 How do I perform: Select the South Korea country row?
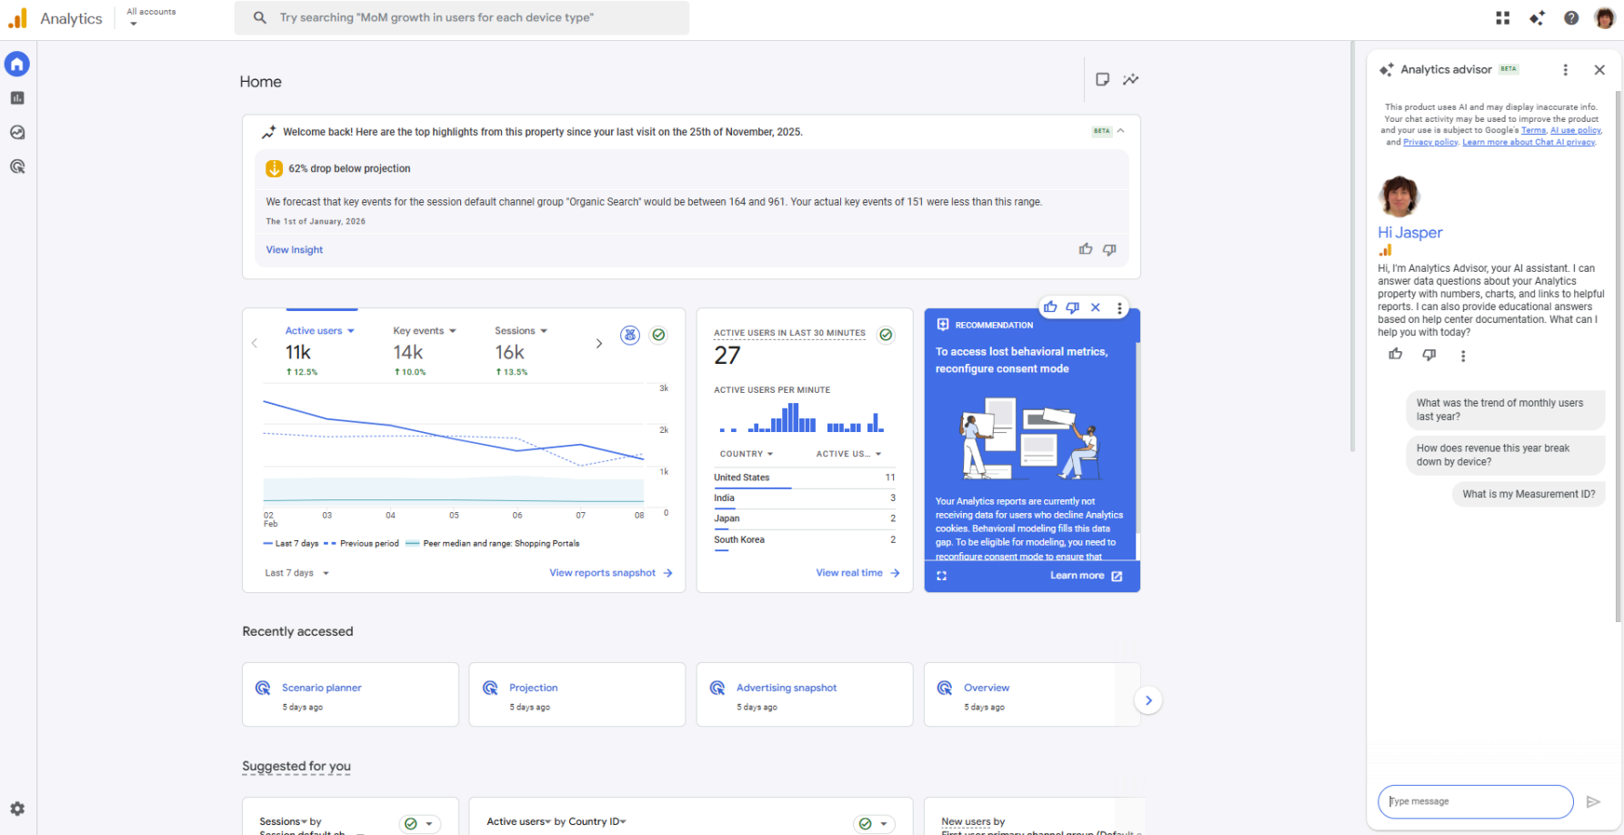pos(805,540)
